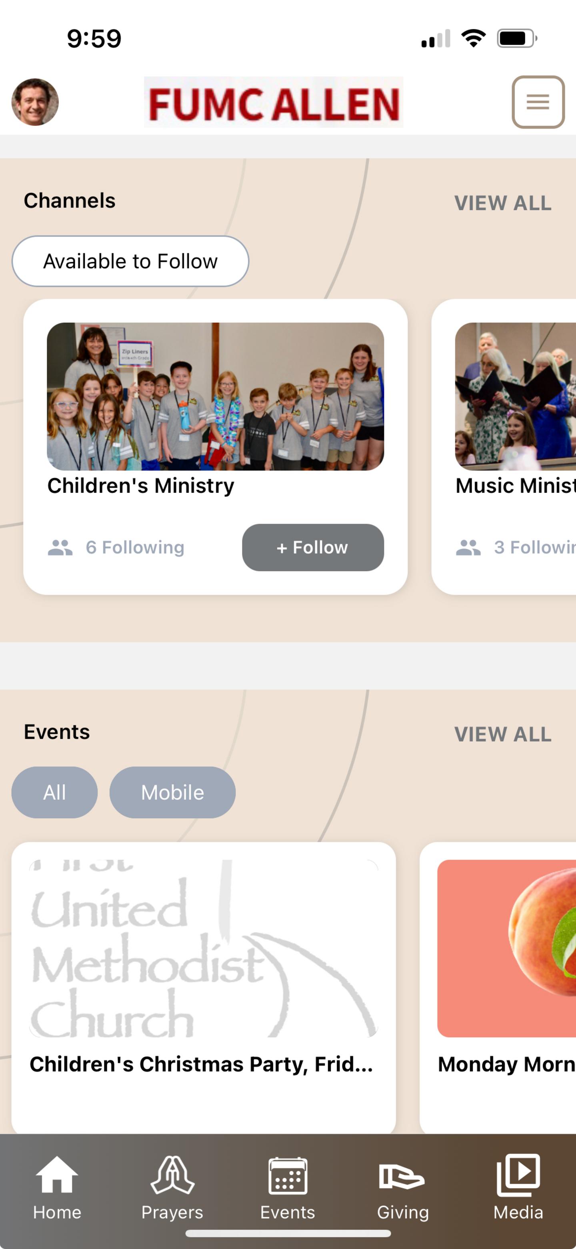This screenshot has height=1249, width=576.
Task: Open Monday Morning peach event image
Action: click(507, 948)
